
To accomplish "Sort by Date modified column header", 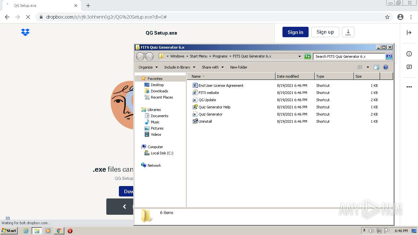I will coord(295,76).
